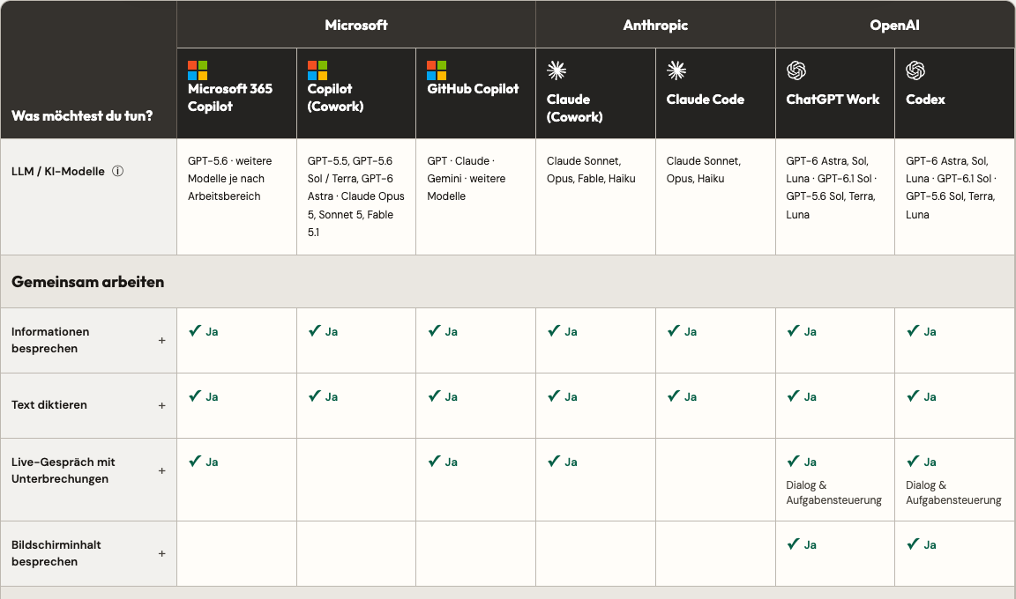Open the info icon beside LLM / KI-Modelle

pos(117,172)
